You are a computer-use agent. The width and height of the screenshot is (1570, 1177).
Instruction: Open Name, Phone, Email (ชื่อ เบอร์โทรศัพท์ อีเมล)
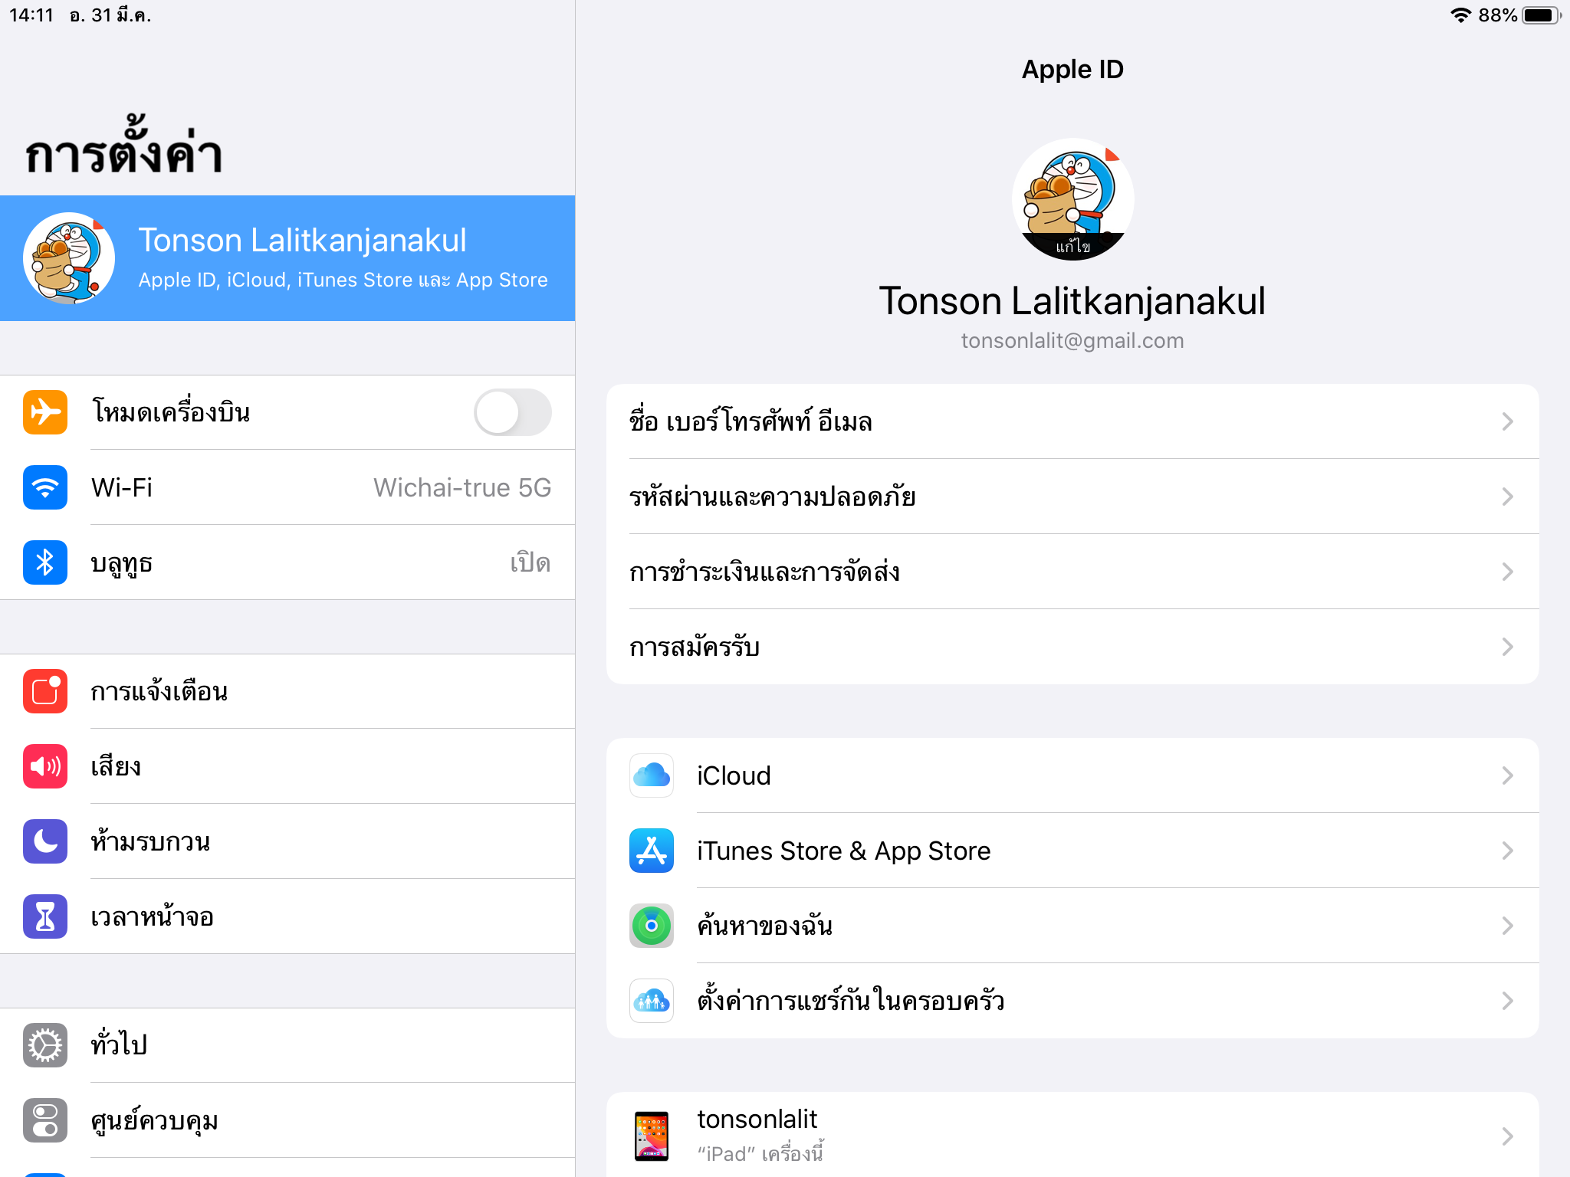tap(1072, 421)
